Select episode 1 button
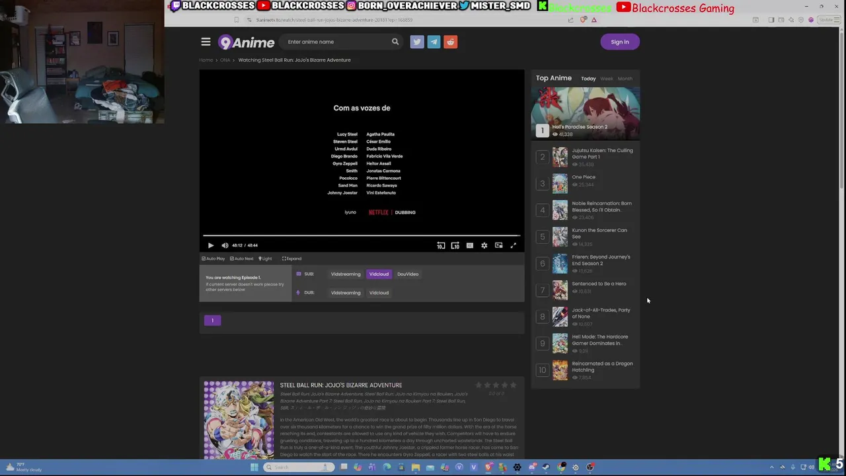Screen dimensions: 846x476 pos(212,321)
